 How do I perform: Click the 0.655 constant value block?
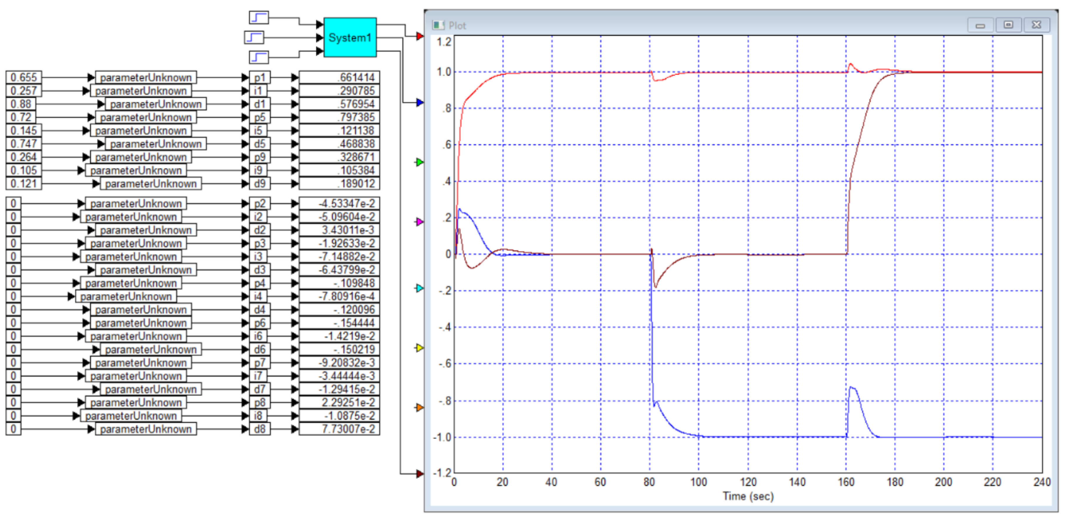tap(23, 77)
